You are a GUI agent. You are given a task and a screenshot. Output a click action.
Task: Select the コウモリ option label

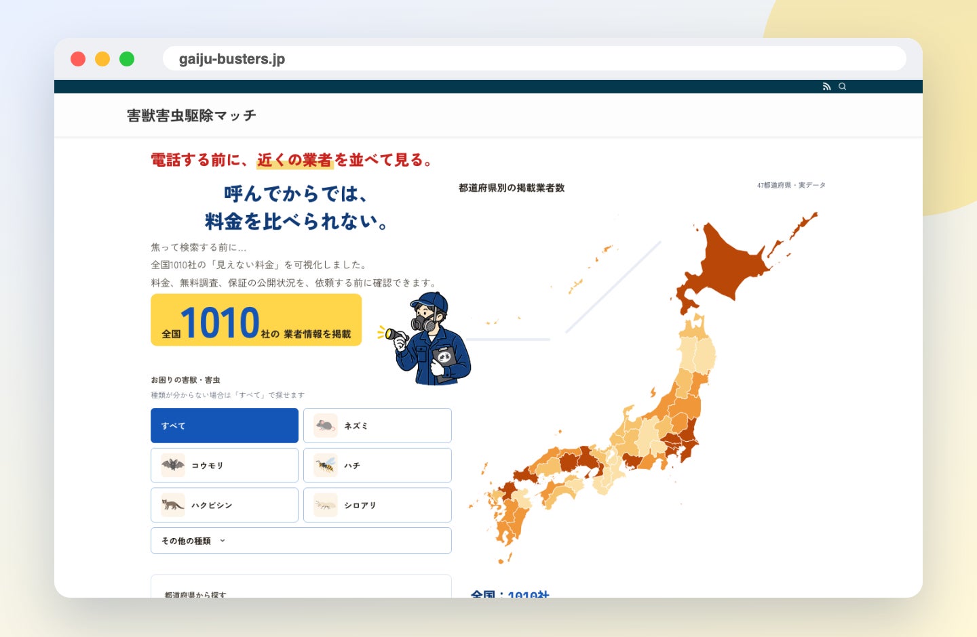pos(208,466)
